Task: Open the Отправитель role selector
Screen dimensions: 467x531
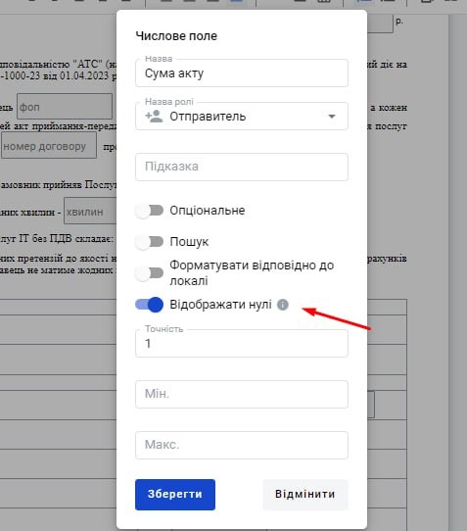Action: [242, 117]
